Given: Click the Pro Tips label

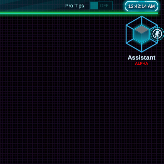Looking at the screenshot, I should (74, 6).
